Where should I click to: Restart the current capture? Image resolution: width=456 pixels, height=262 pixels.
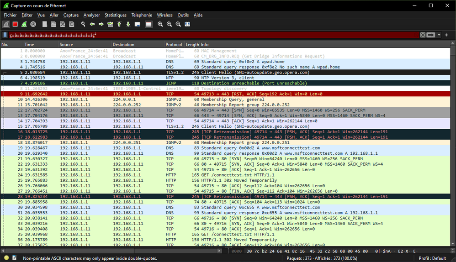tap(24, 24)
